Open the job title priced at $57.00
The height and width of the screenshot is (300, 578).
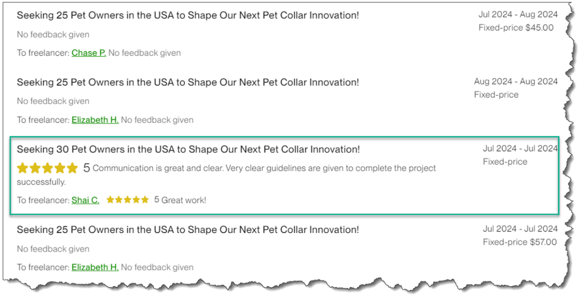coord(188,230)
